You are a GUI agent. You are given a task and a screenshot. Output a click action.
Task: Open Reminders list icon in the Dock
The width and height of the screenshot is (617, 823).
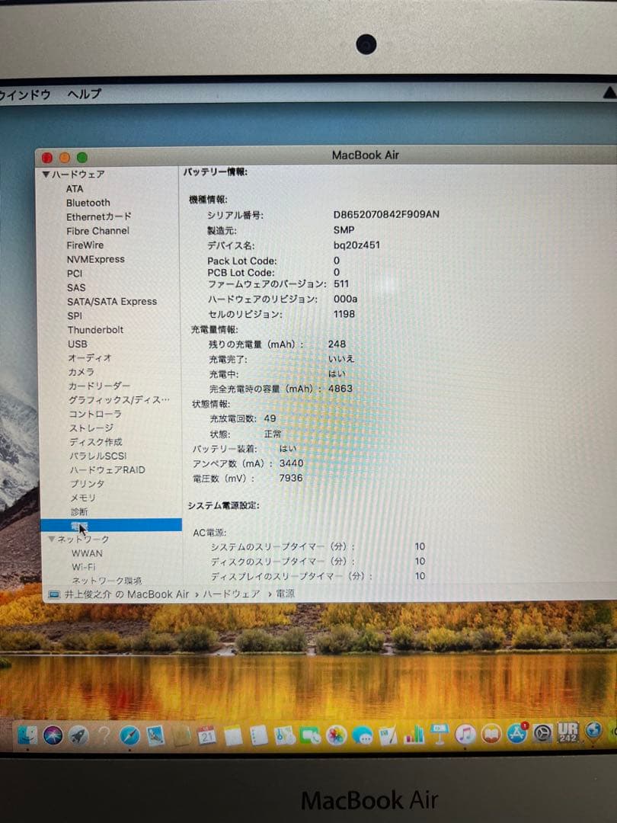[259, 736]
